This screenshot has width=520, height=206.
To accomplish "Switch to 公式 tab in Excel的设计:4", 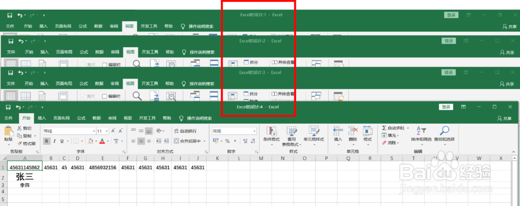I will click(x=81, y=118).
